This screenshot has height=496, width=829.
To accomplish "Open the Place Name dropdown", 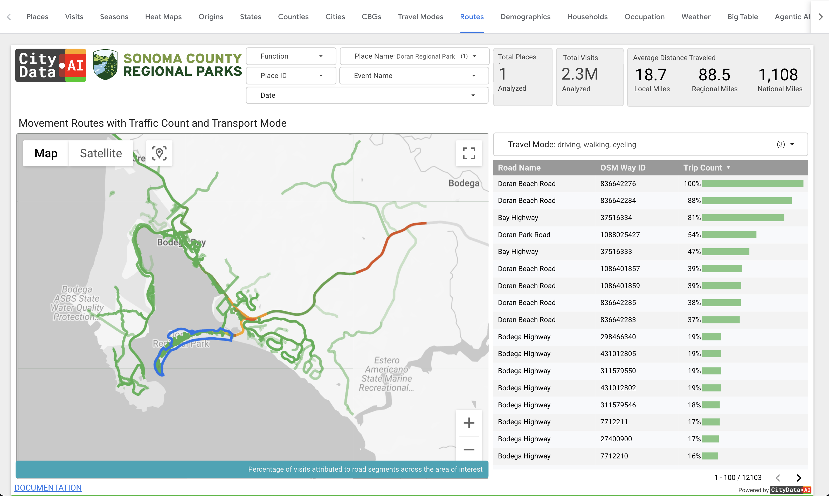I will (415, 56).
